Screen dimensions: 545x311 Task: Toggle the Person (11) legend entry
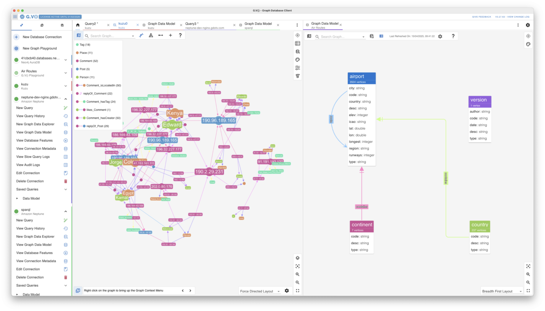click(x=85, y=78)
